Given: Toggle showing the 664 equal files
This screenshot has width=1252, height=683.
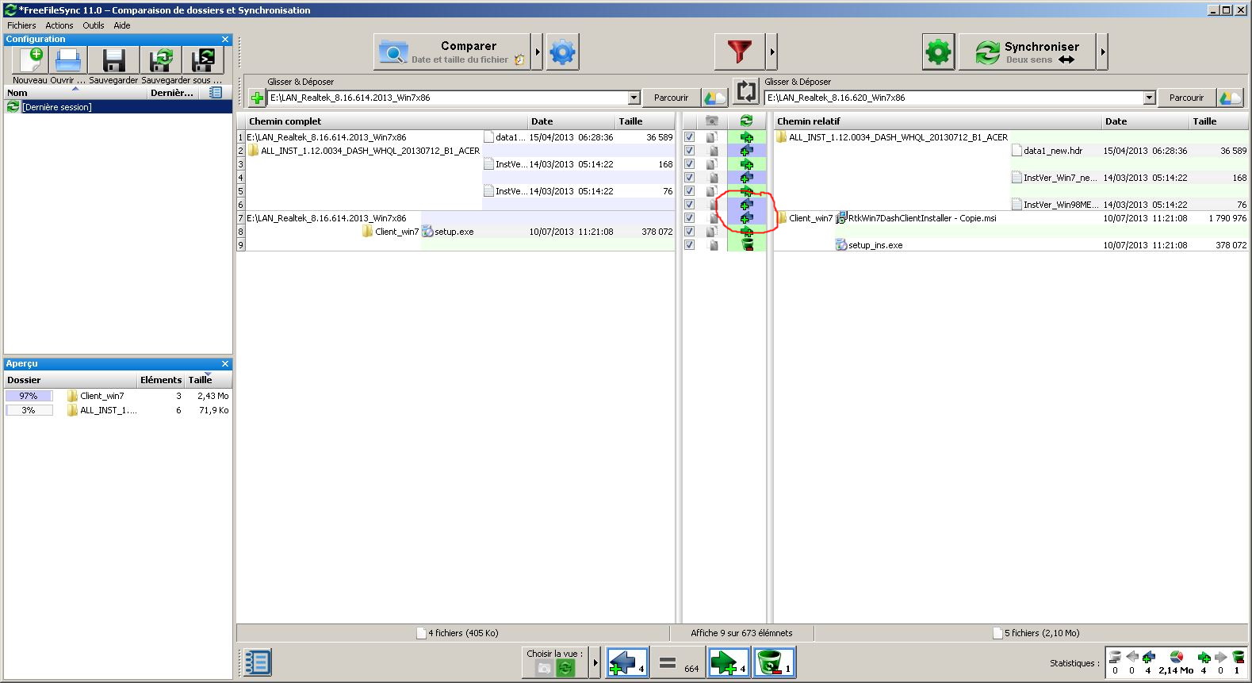Looking at the screenshot, I should 679,662.
